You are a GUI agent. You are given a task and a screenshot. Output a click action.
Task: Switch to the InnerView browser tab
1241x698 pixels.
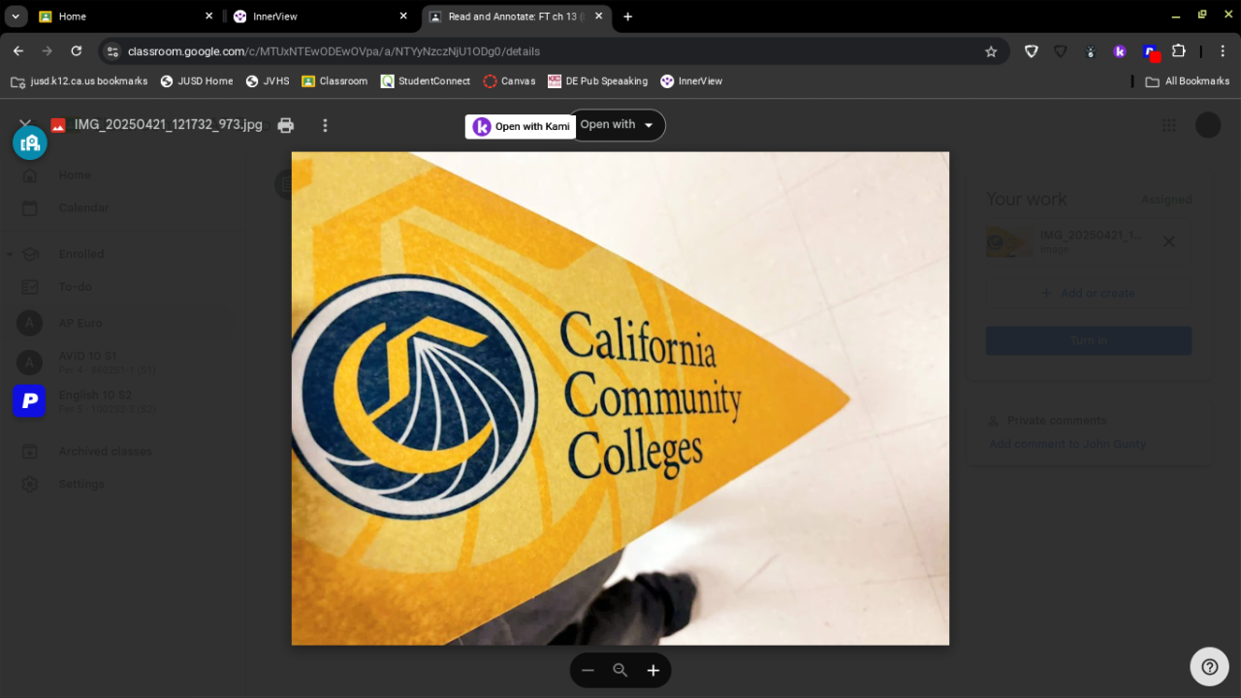point(323,16)
